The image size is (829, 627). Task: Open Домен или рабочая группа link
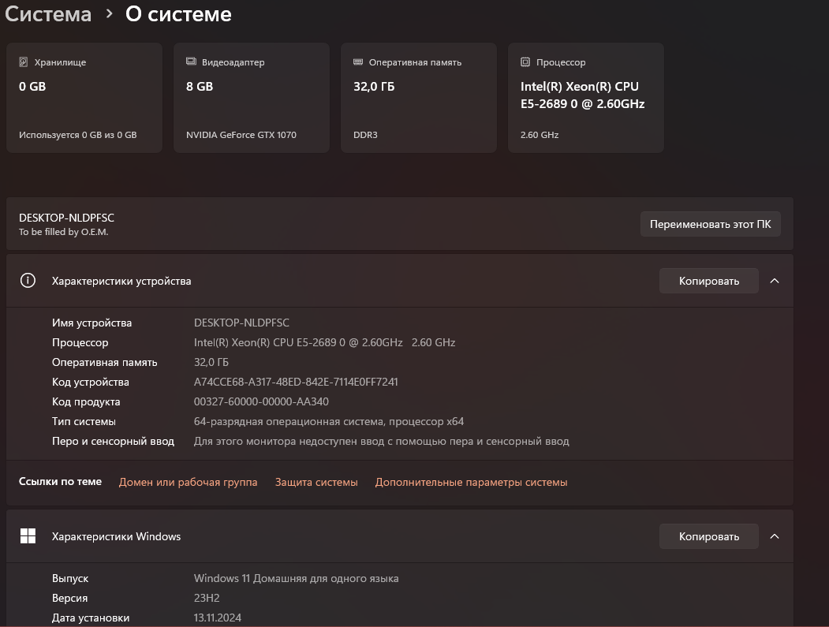pyautogui.click(x=189, y=482)
